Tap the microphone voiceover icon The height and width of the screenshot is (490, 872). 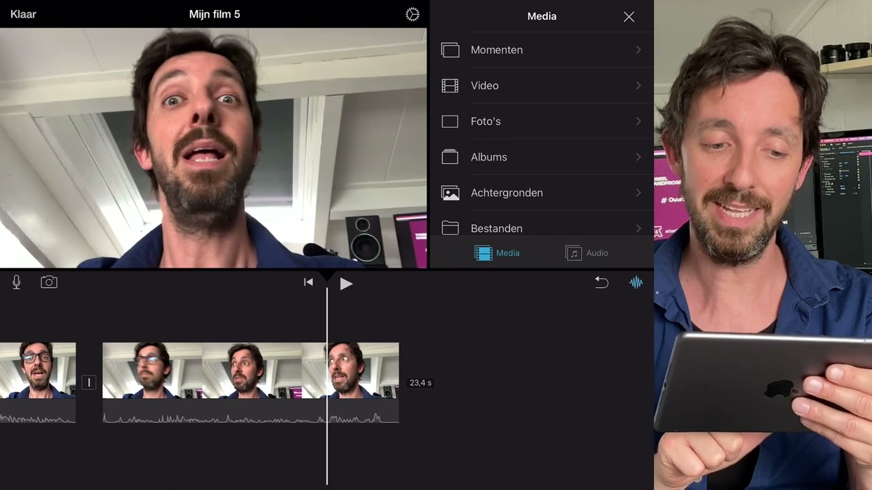(16, 282)
